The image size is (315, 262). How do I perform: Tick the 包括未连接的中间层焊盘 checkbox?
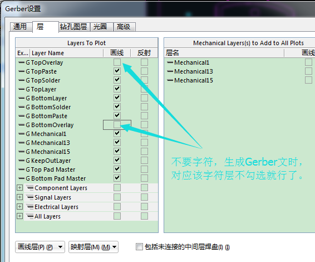click(x=139, y=247)
